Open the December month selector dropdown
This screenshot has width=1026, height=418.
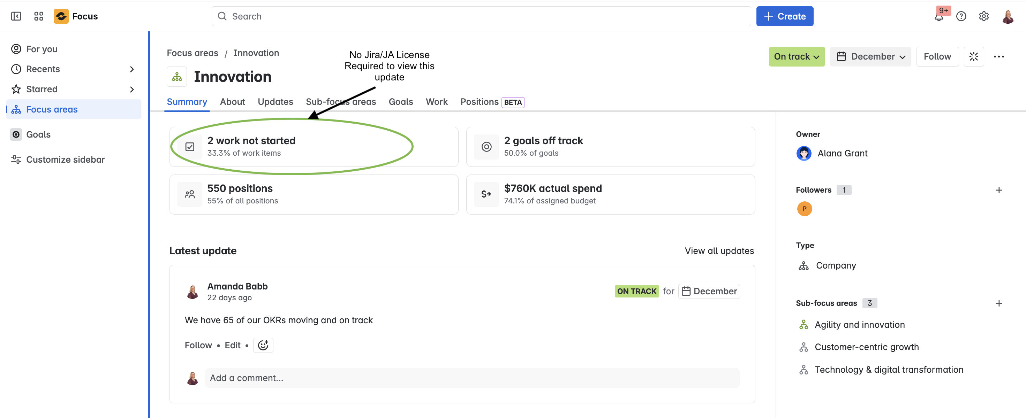click(x=871, y=56)
